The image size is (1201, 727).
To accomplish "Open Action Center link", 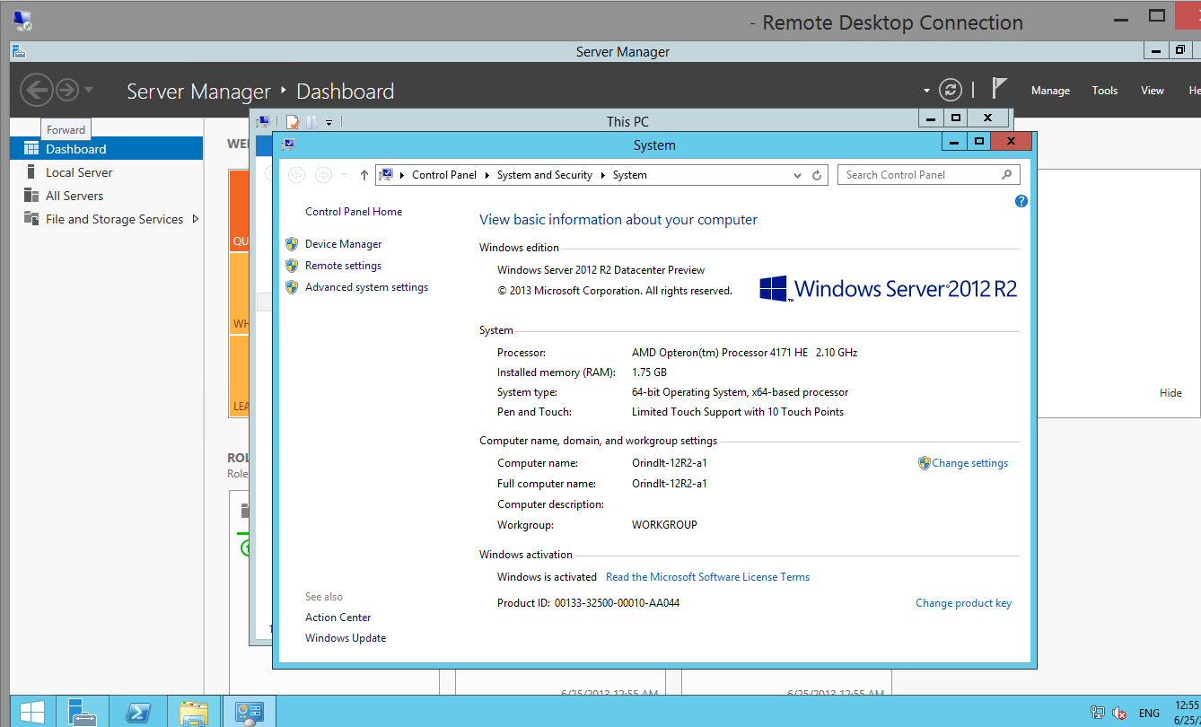I will (x=338, y=618).
